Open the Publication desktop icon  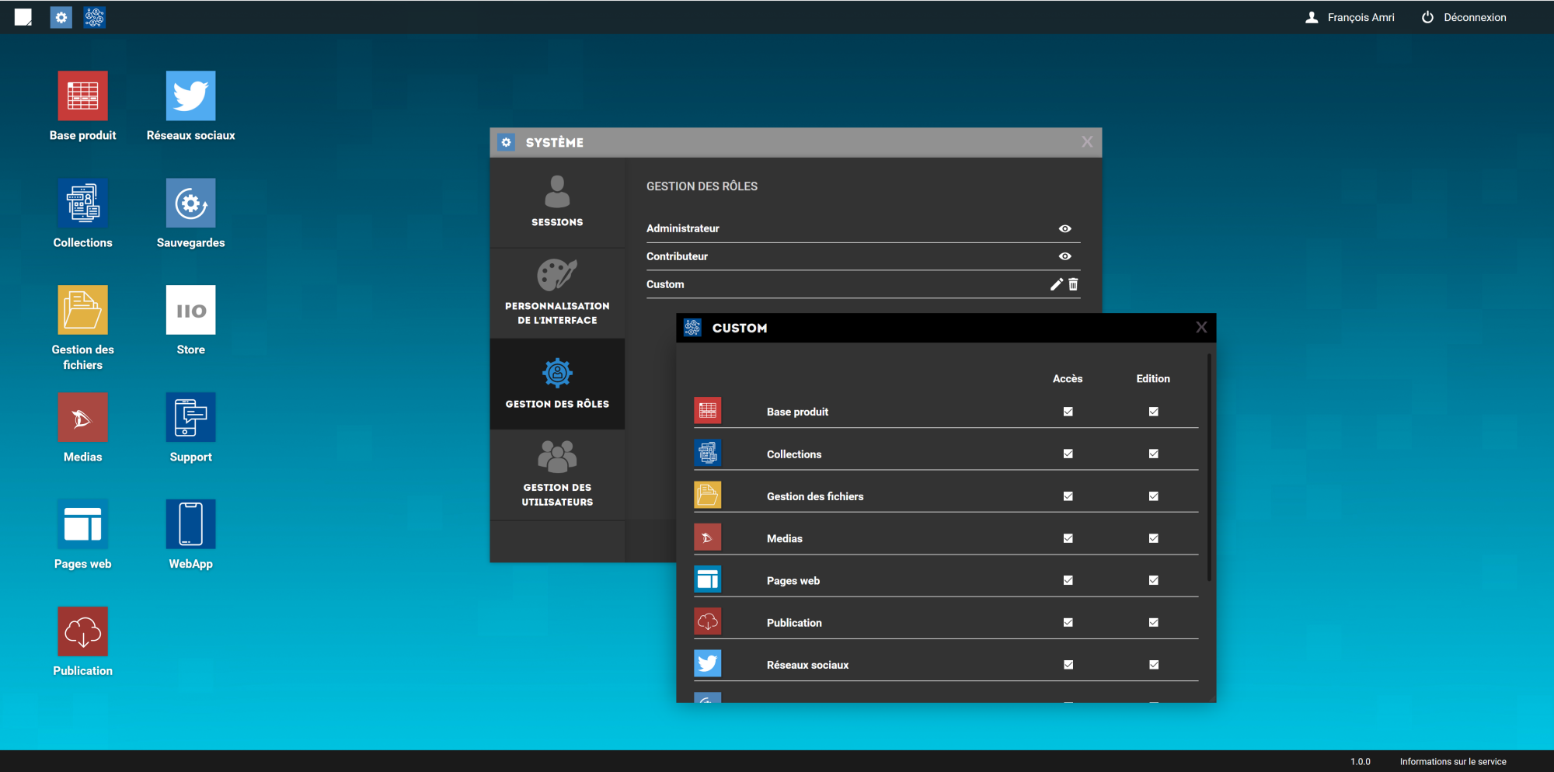point(82,632)
